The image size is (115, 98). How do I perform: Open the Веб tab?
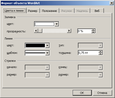tap(97, 11)
